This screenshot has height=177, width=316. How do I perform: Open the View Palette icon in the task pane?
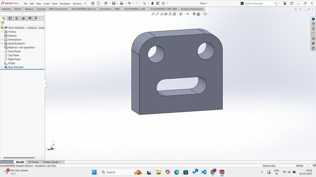point(313,39)
